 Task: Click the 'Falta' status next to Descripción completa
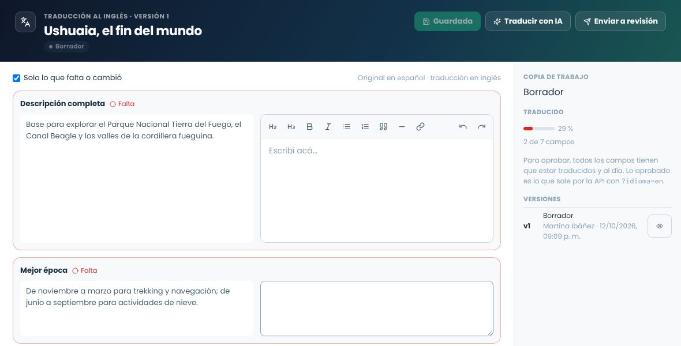(122, 104)
